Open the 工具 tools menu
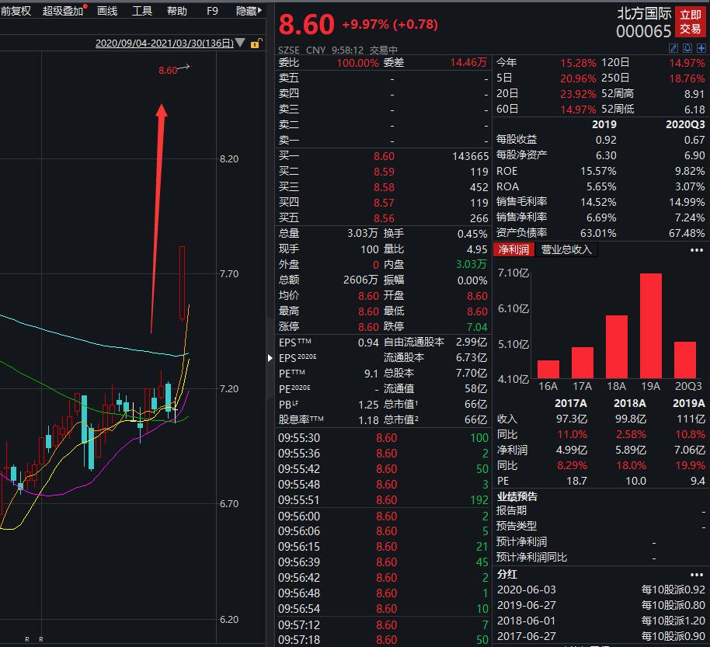 (x=141, y=11)
